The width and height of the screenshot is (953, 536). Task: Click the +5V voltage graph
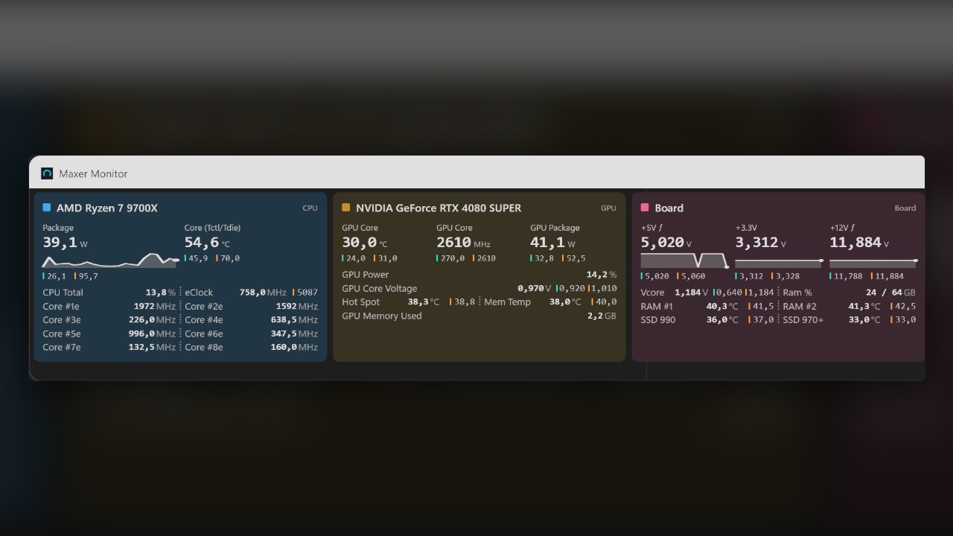(x=685, y=261)
